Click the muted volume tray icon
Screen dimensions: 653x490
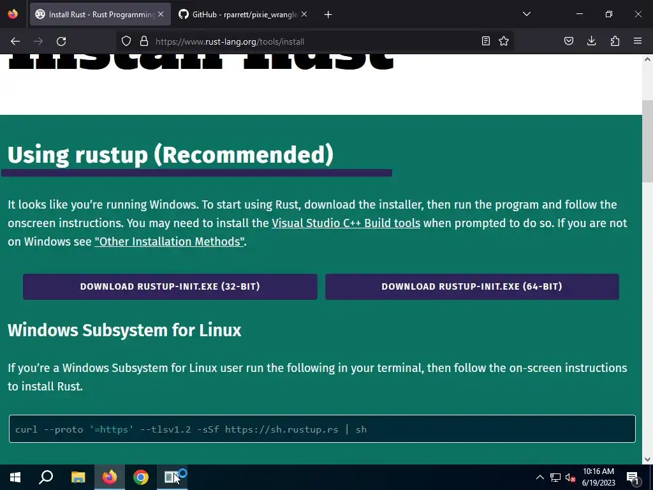pyautogui.click(x=570, y=477)
